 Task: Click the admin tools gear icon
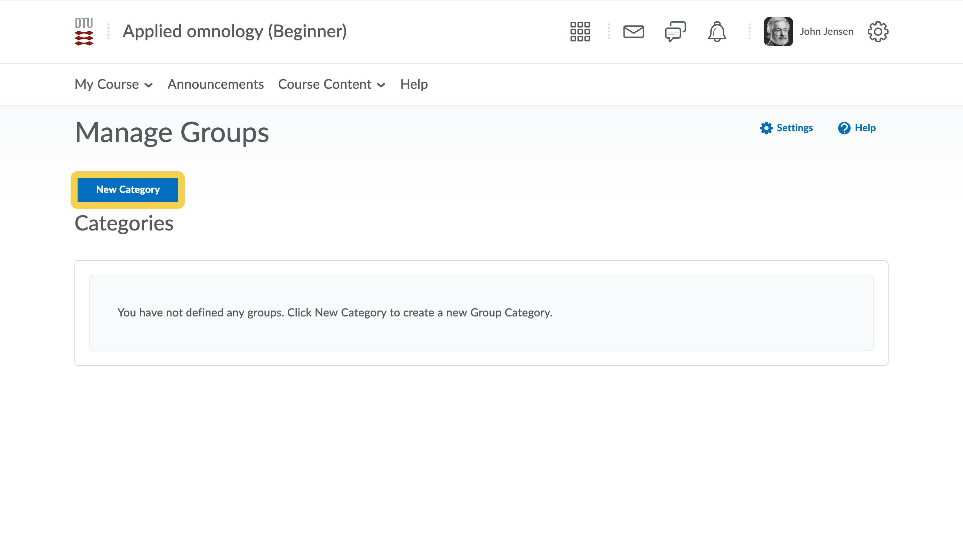point(877,31)
